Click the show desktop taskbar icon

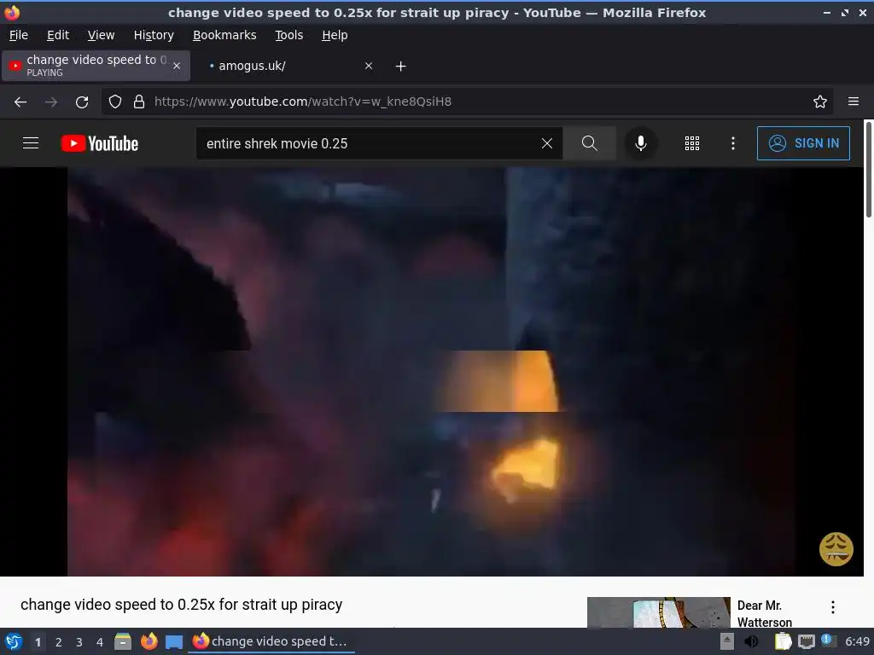coord(174,642)
